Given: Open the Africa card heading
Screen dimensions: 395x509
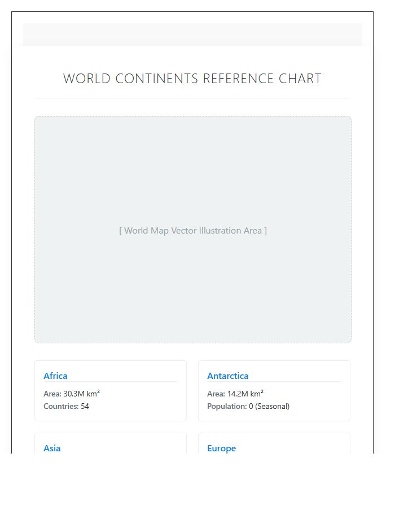Looking at the screenshot, I should (x=55, y=376).
